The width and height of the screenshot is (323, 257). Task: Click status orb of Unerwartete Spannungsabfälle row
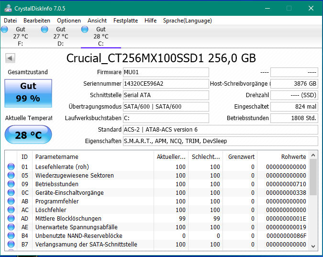pyautogui.click(x=11, y=227)
